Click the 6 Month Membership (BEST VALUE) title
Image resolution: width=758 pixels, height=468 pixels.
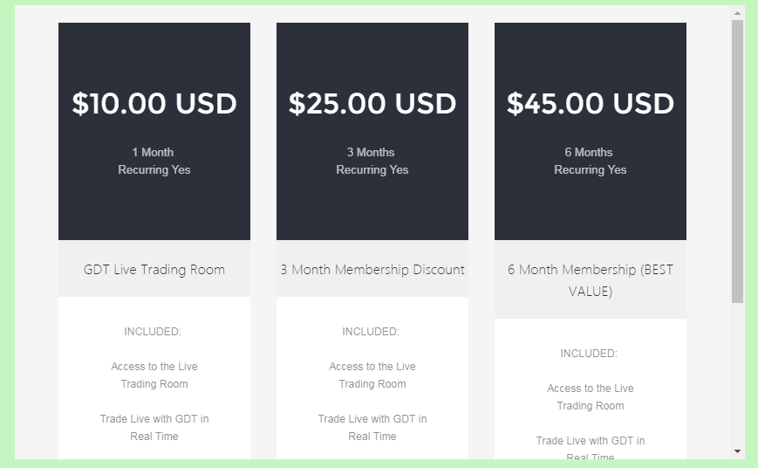coord(591,280)
